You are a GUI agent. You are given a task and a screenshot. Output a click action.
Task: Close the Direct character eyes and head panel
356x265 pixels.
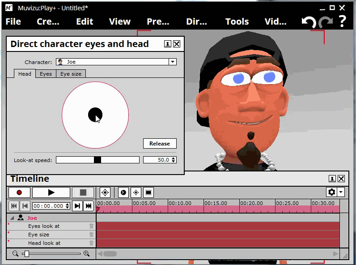click(177, 44)
